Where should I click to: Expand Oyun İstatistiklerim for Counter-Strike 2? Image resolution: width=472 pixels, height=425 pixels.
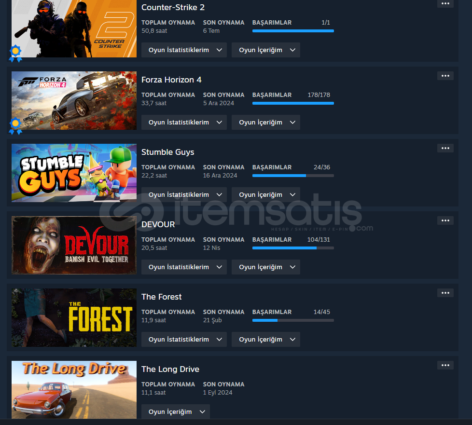tap(184, 50)
